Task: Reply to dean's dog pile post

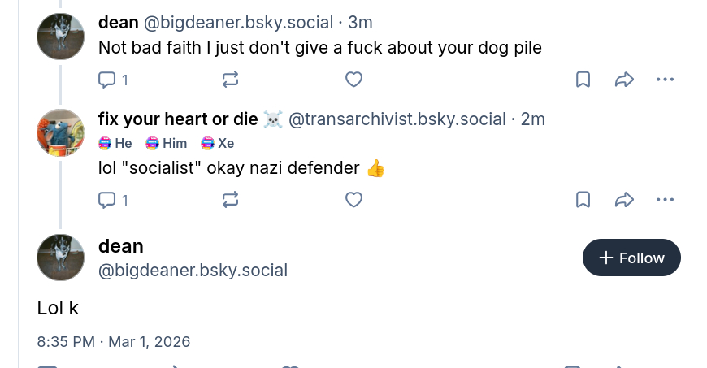Action: click(107, 80)
